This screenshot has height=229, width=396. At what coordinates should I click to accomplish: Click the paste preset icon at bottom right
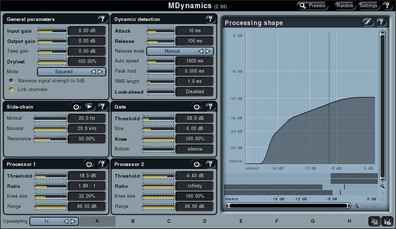coord(387,222)
